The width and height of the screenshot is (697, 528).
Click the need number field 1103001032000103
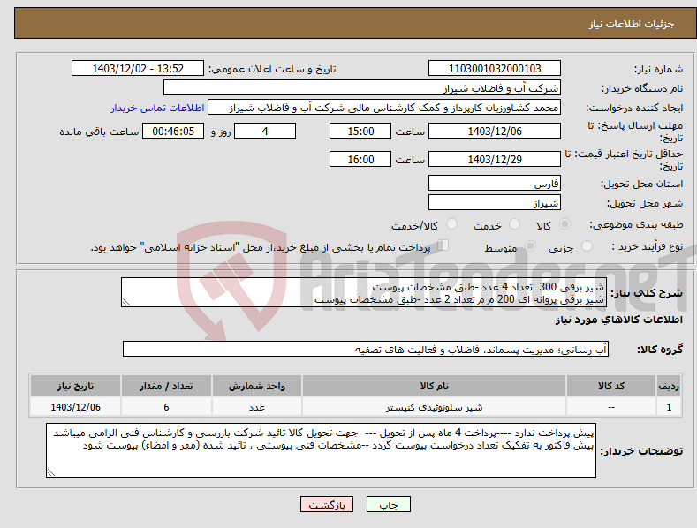click(x=495, y=69)
